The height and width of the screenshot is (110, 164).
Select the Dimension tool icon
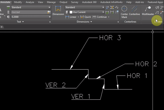(x=58, y=9)
